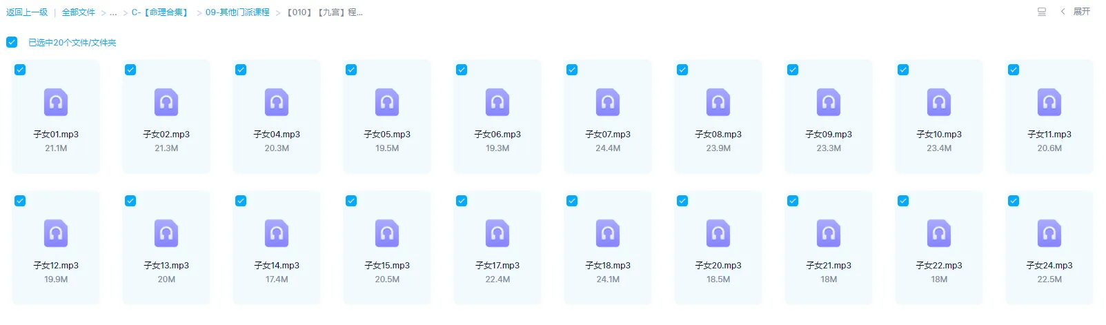Open the 子女20.mp3 audio file icon
This screenshot has width=1106, height=325.
(x=718, y=233)
